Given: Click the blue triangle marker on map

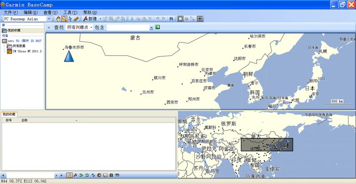Looking at the screenshot, I should (68, 56).
